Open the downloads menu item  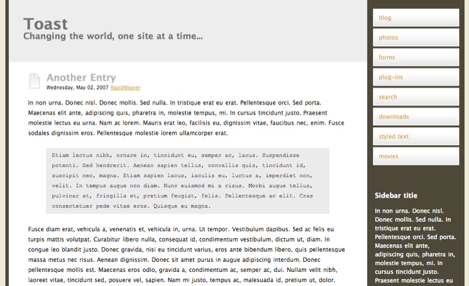click(x=416, y=117)
